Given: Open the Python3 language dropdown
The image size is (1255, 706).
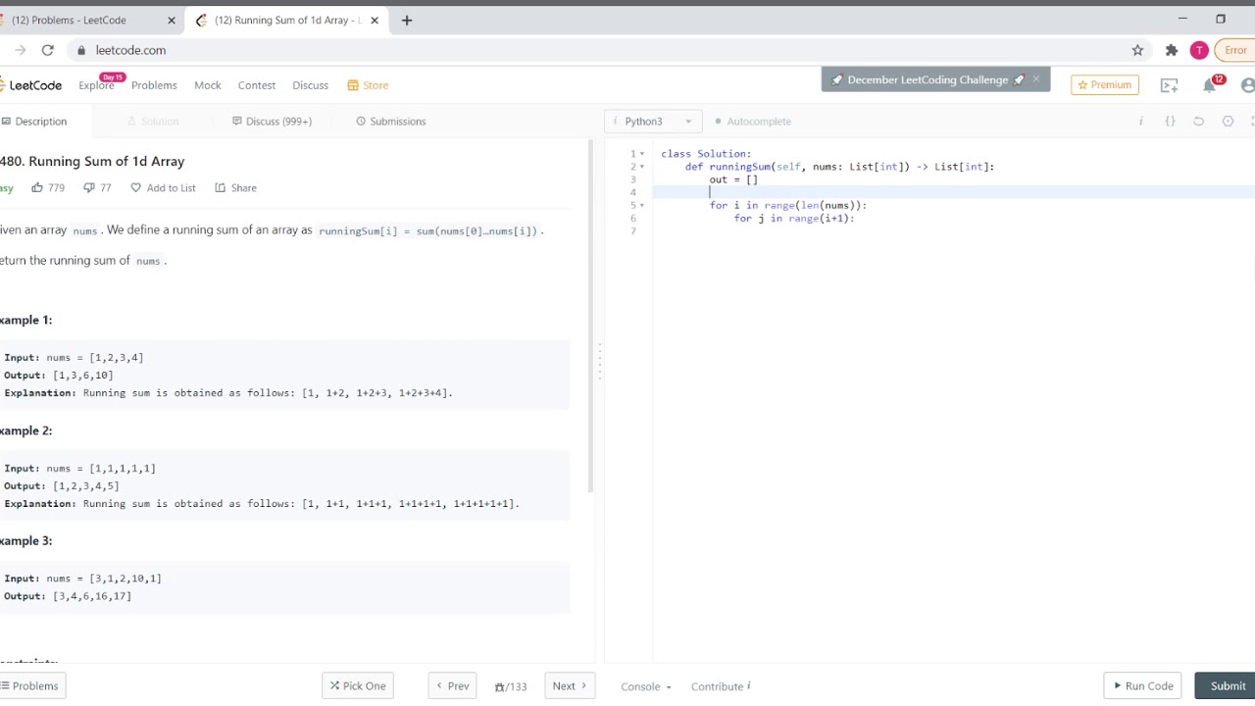Looking at the screenshot, I should 653,122.
